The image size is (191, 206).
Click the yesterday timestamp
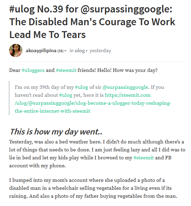[x=100, y=51]
